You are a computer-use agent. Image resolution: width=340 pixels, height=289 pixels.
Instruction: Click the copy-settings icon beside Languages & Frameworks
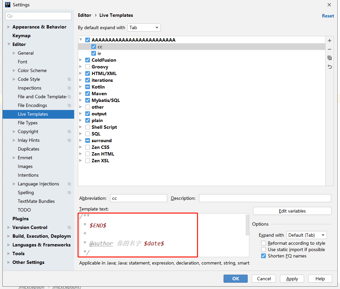69,245
